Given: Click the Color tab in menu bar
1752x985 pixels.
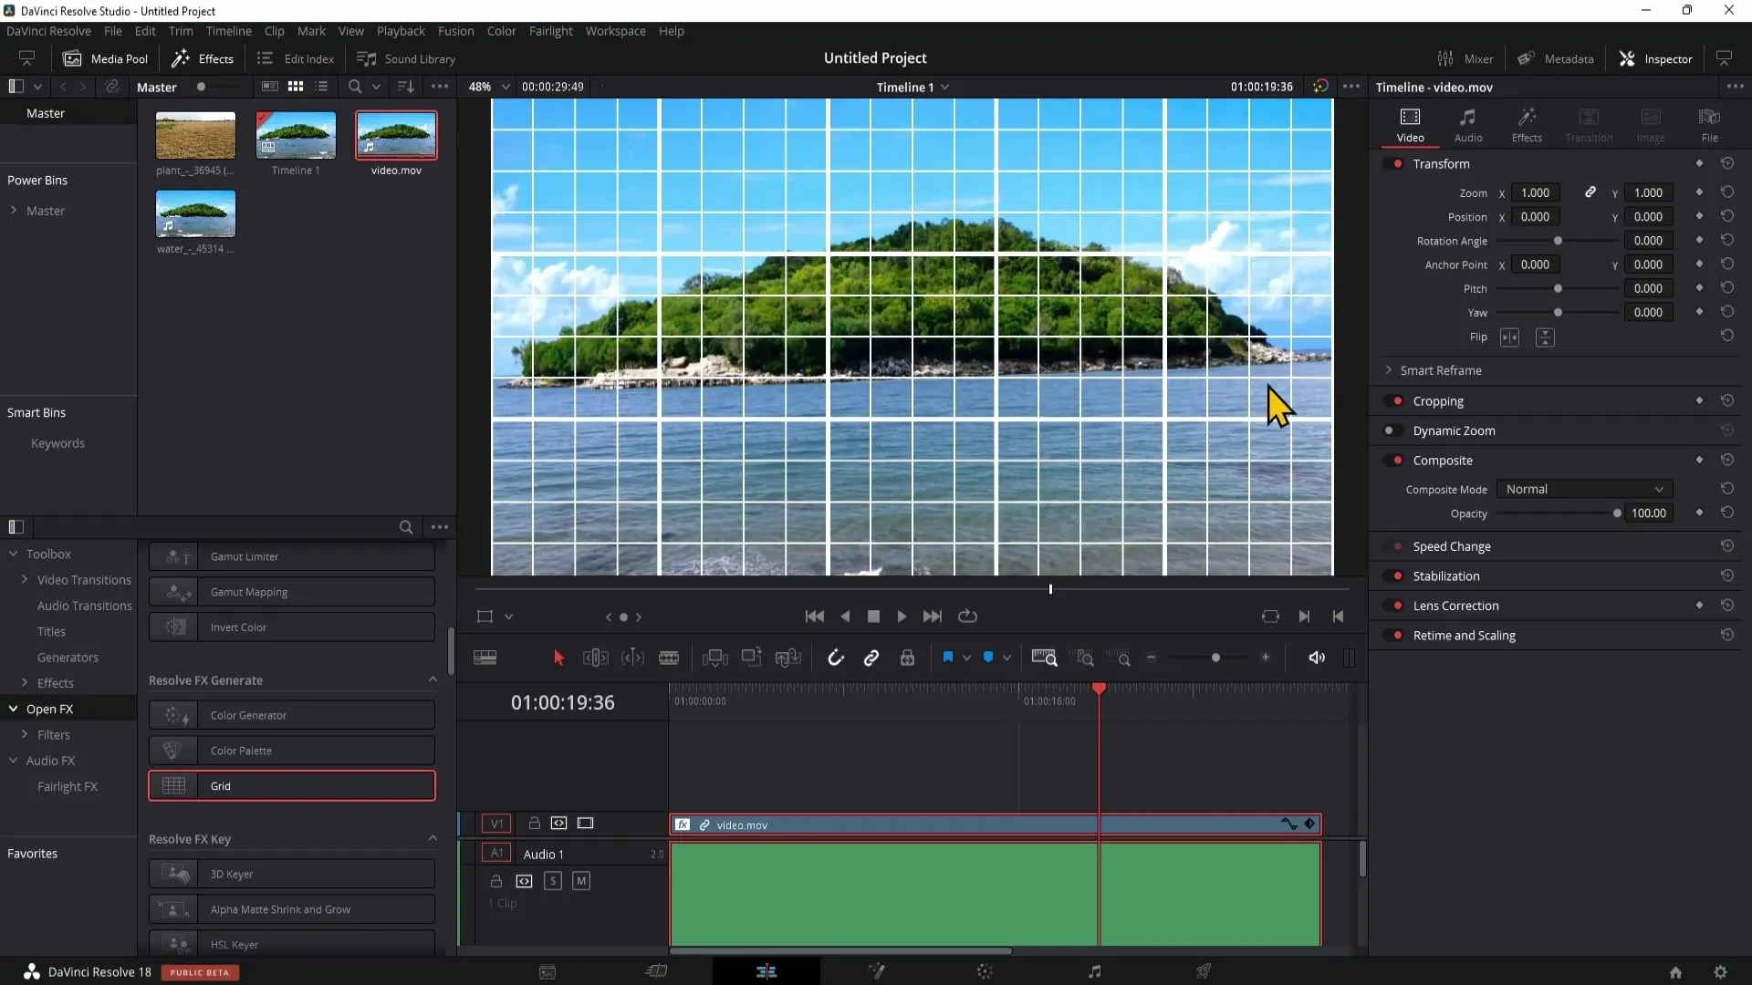Looking at the screenshot, I should (x=503, y=30).
